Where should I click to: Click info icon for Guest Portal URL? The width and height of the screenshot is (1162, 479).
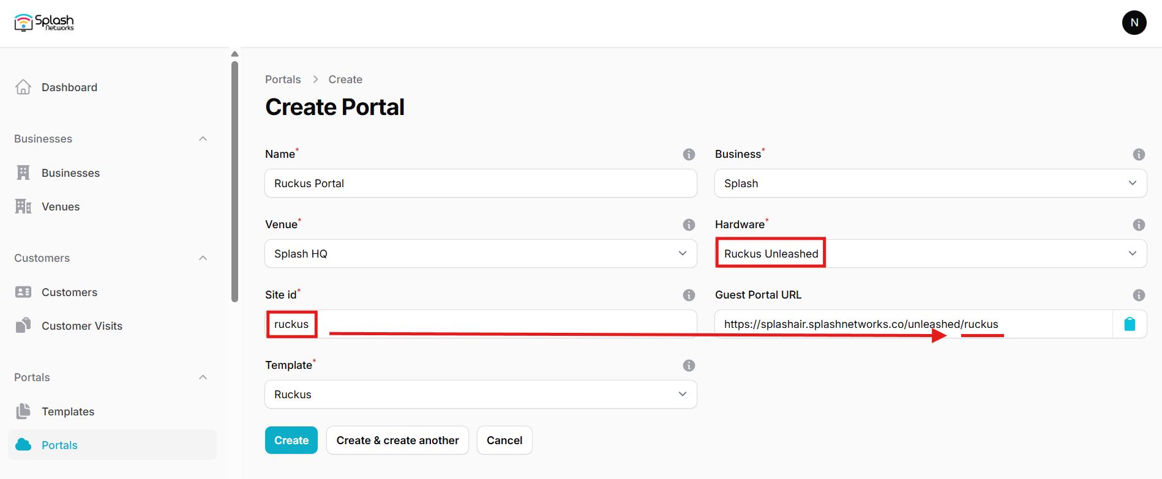coord(1138,295)
